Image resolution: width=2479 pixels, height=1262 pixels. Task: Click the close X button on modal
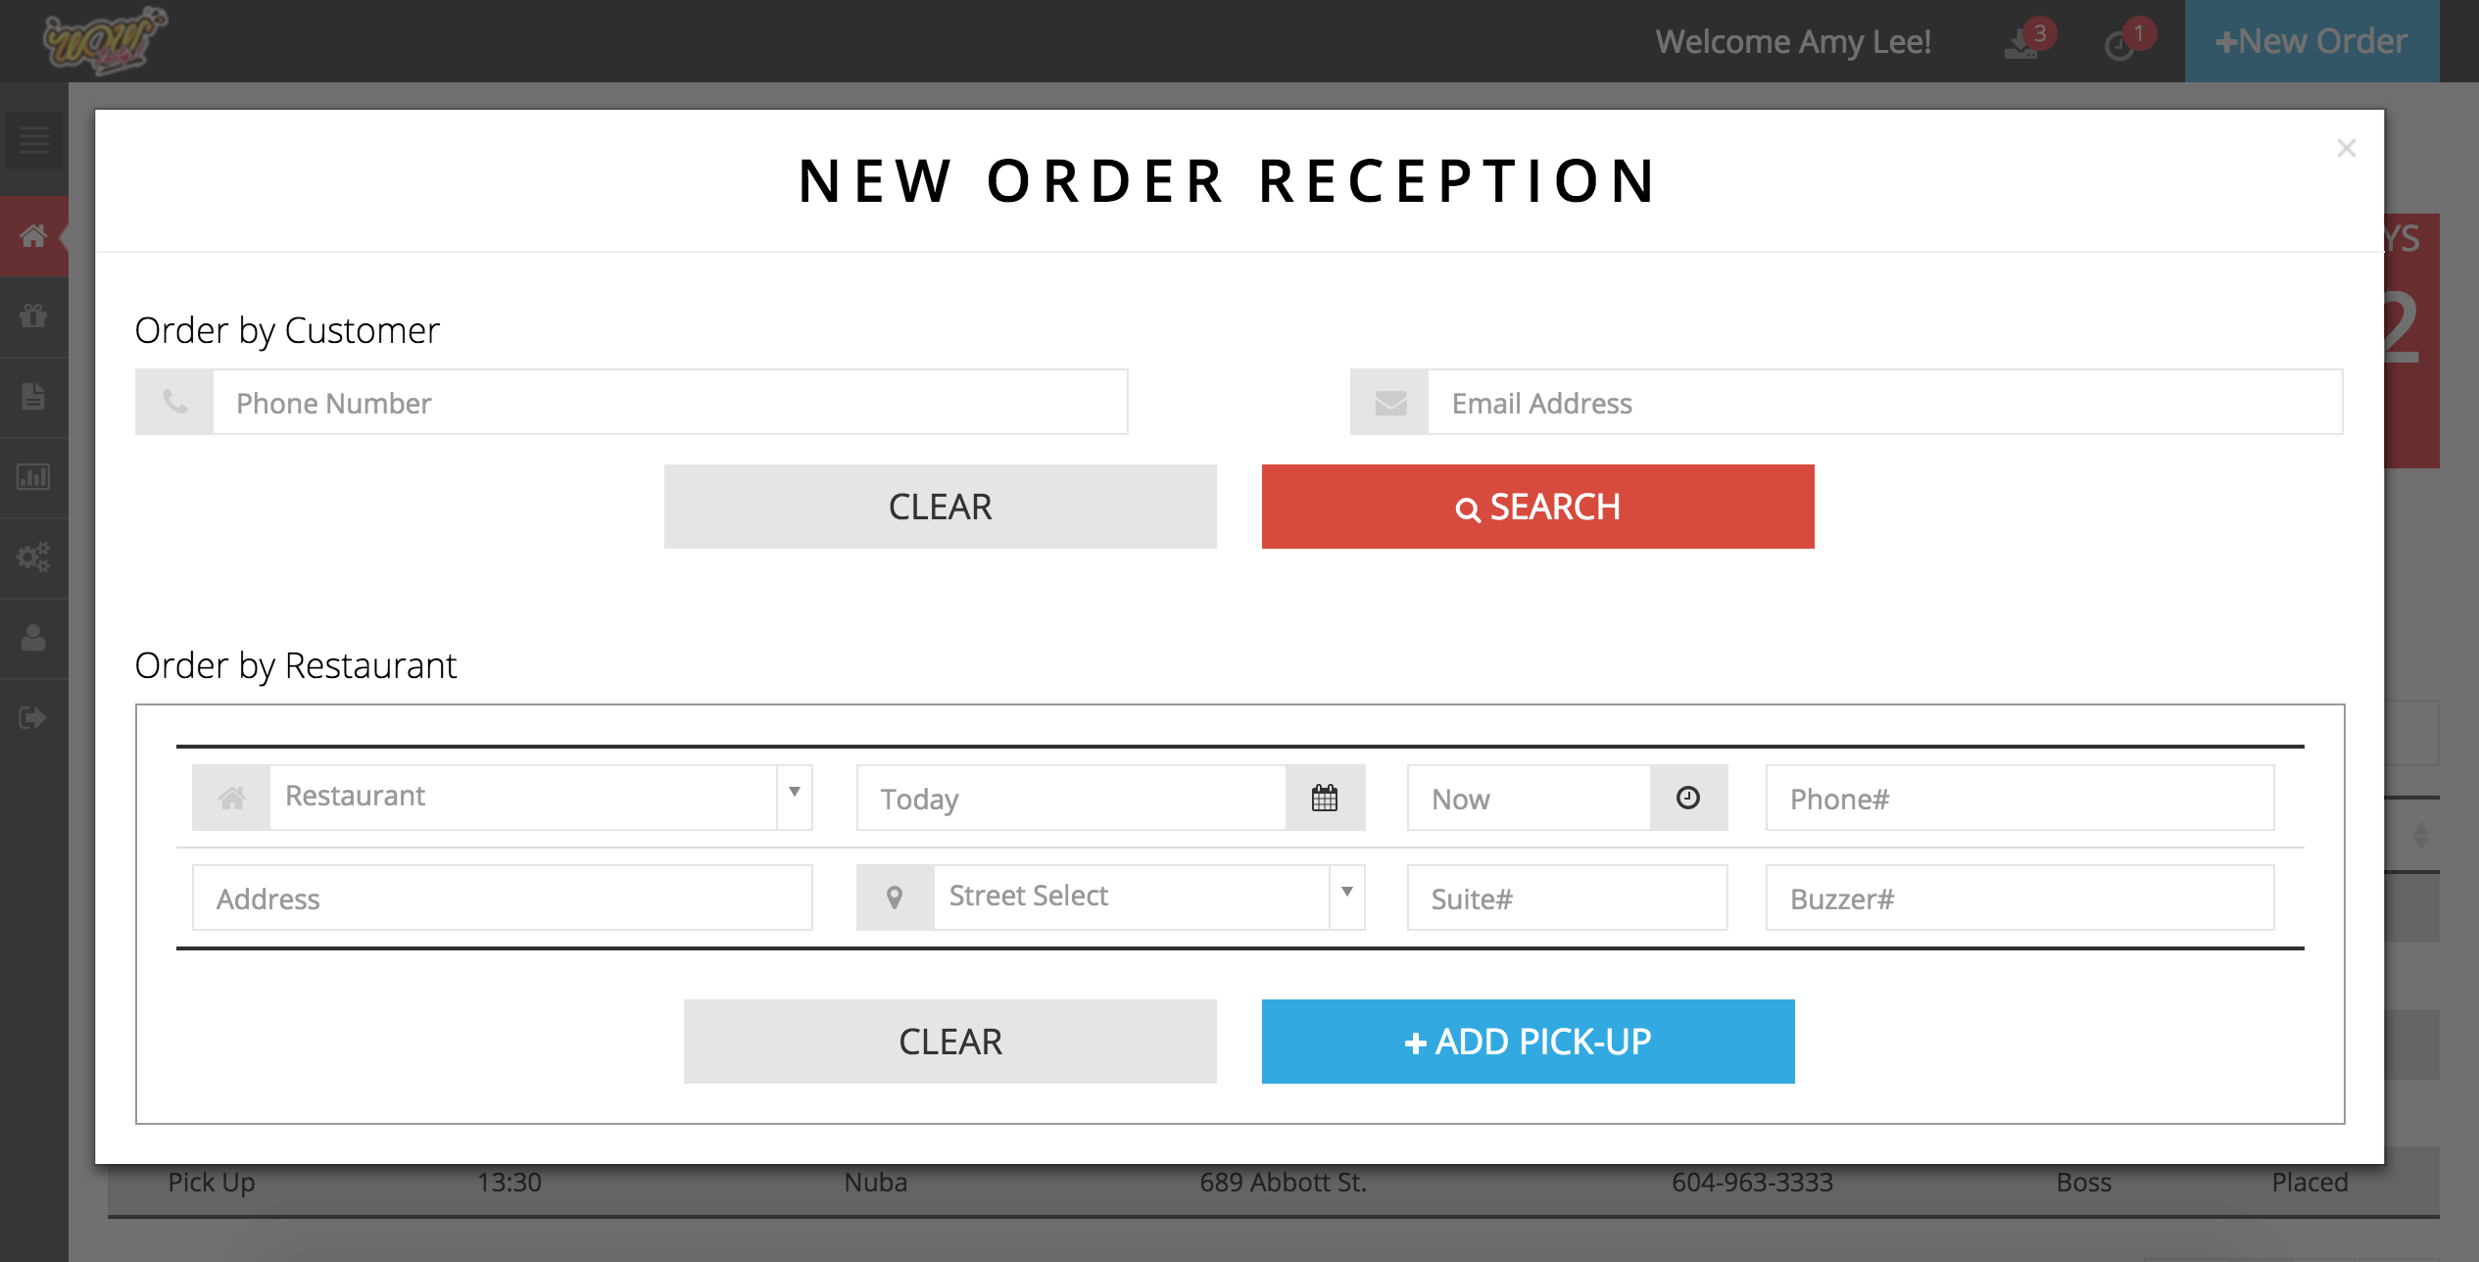[2347, 148]
